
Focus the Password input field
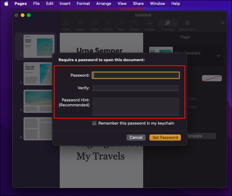(x=136, y=75)
